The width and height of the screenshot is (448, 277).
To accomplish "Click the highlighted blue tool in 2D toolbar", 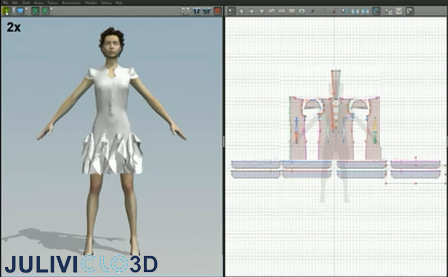I will [376, 11].
